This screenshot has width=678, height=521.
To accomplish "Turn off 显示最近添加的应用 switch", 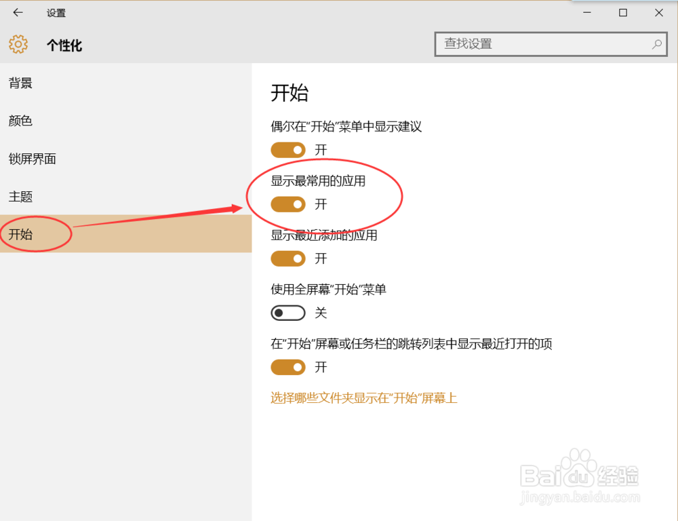I will (x=288, y=258).
